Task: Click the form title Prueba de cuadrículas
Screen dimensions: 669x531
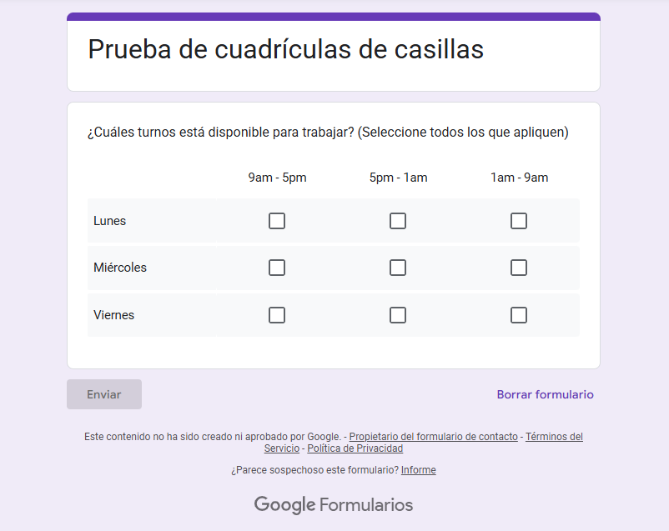Action: pyautogui.click(x=285, y=49)
